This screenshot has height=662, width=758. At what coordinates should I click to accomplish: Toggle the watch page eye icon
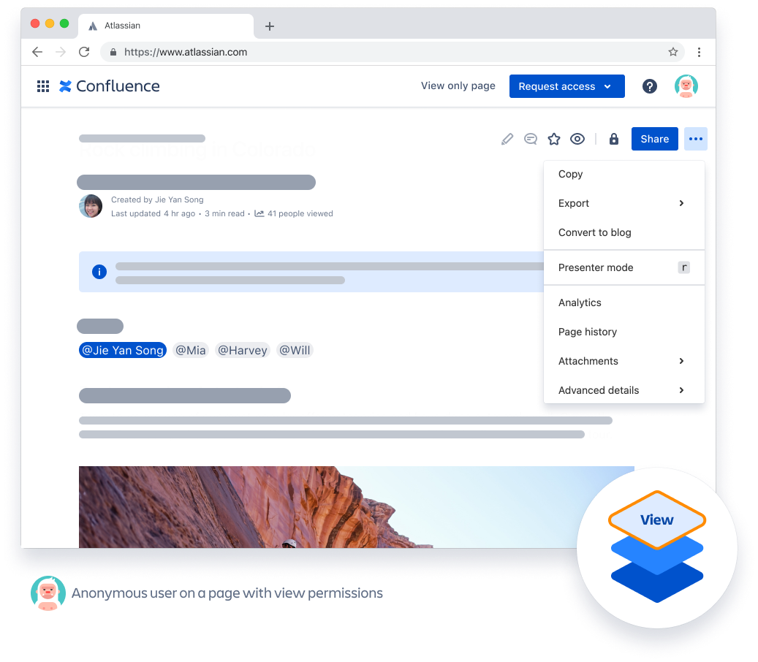(577, 139)
